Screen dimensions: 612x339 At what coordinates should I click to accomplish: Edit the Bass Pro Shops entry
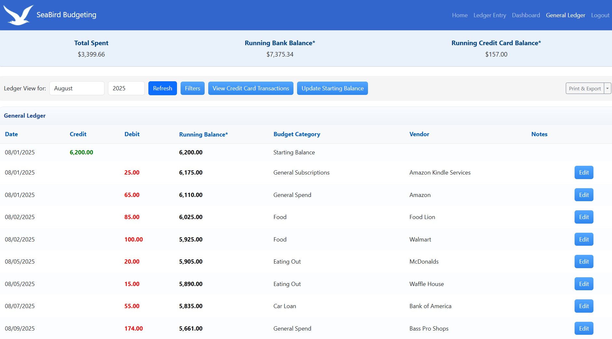click(x=584, y=329)
